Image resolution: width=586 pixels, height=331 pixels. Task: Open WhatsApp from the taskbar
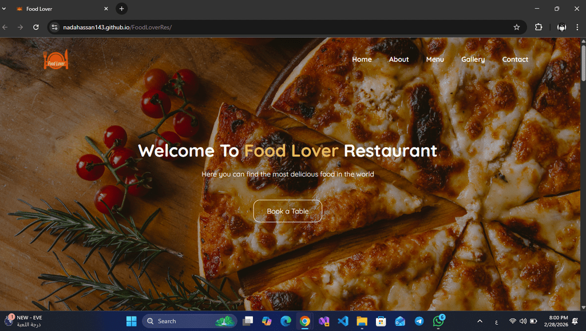click(x=438, y=321)
